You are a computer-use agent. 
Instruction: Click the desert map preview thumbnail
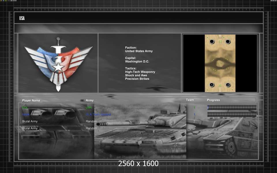point(220,63)
